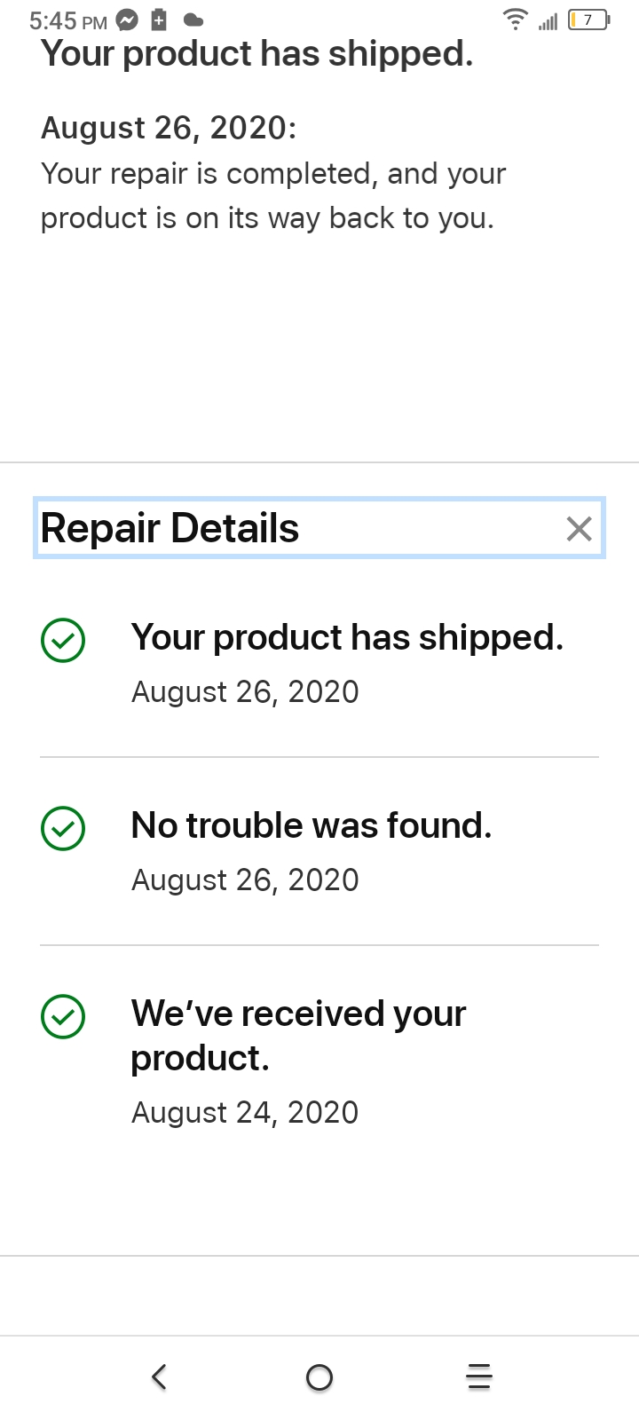This screenshot has width=639, height=1420.
Task: Tap the Messenger notification icon
Action: click(x=128, y=20)
